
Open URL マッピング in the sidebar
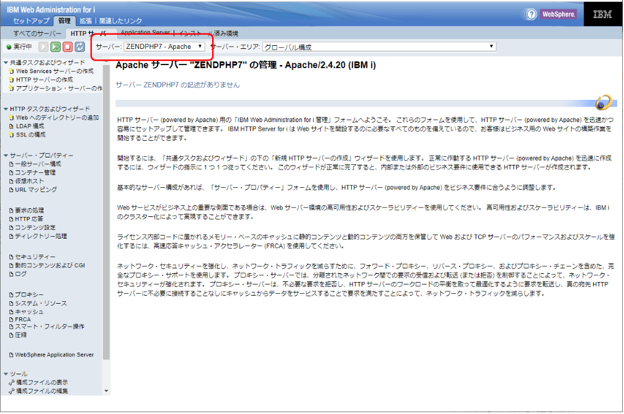[36, 190]
